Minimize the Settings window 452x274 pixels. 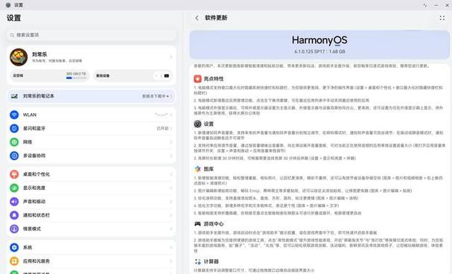[x=436, y=5]
